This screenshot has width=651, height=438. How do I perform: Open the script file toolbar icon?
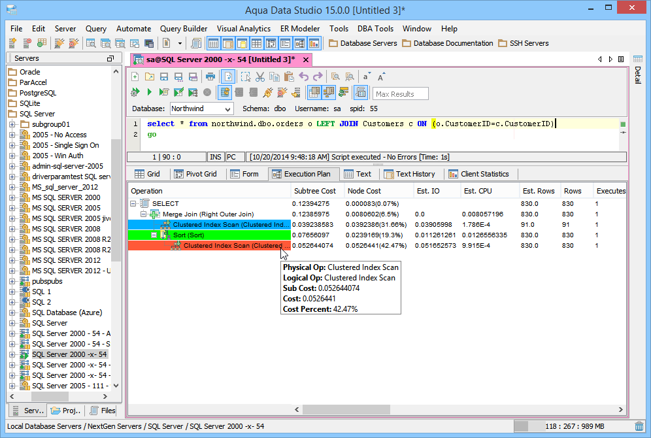pyautogui.click(x=166, y=42)
